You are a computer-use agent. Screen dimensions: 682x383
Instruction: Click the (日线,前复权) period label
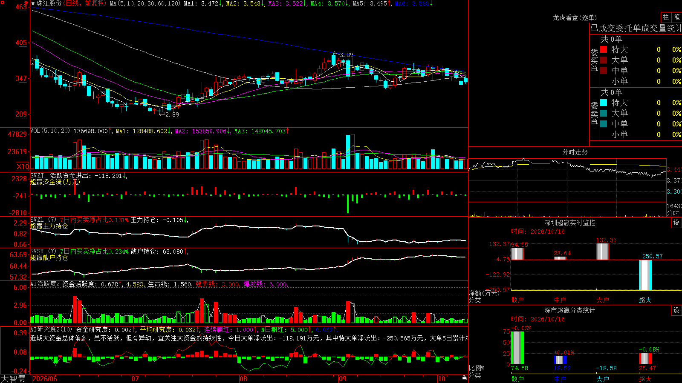tap(84, 3)
